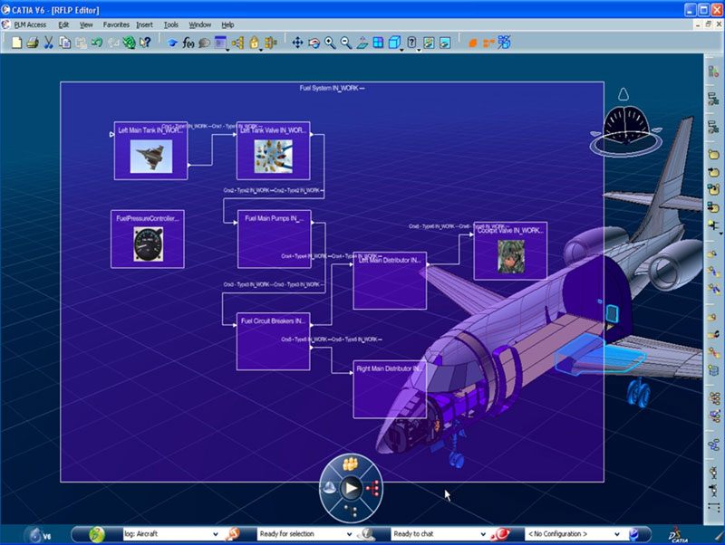725x545 pixels.
Task: Click the pressure gauge thumbnail image
Action: pos(149,244)
